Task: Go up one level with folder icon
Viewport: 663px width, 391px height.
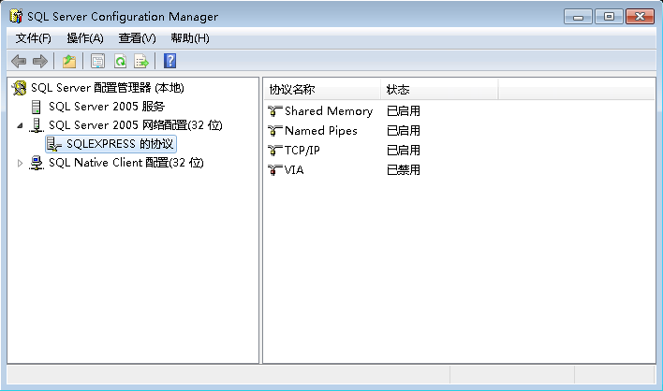Action: point(69,61)
